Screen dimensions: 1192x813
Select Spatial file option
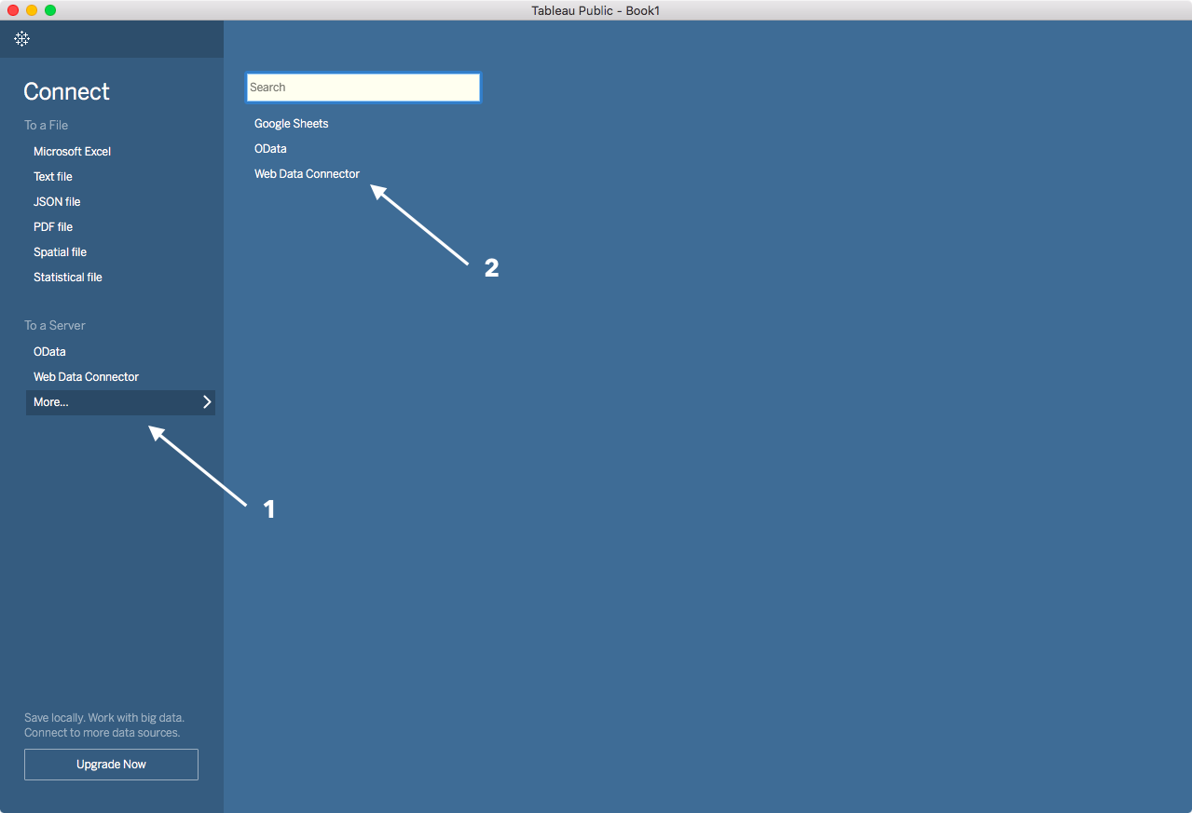[60, 251]
